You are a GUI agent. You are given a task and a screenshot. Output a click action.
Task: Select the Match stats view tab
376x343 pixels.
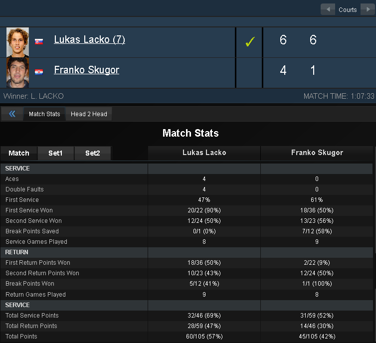point(19,153)
